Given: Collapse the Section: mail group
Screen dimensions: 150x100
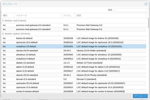Looking at the screenshot, I should tap(3, 21).
